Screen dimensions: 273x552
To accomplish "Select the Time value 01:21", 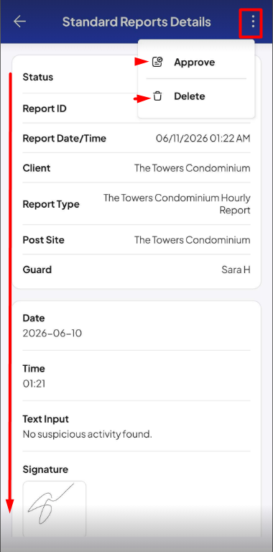I will (x=34, y=383).
